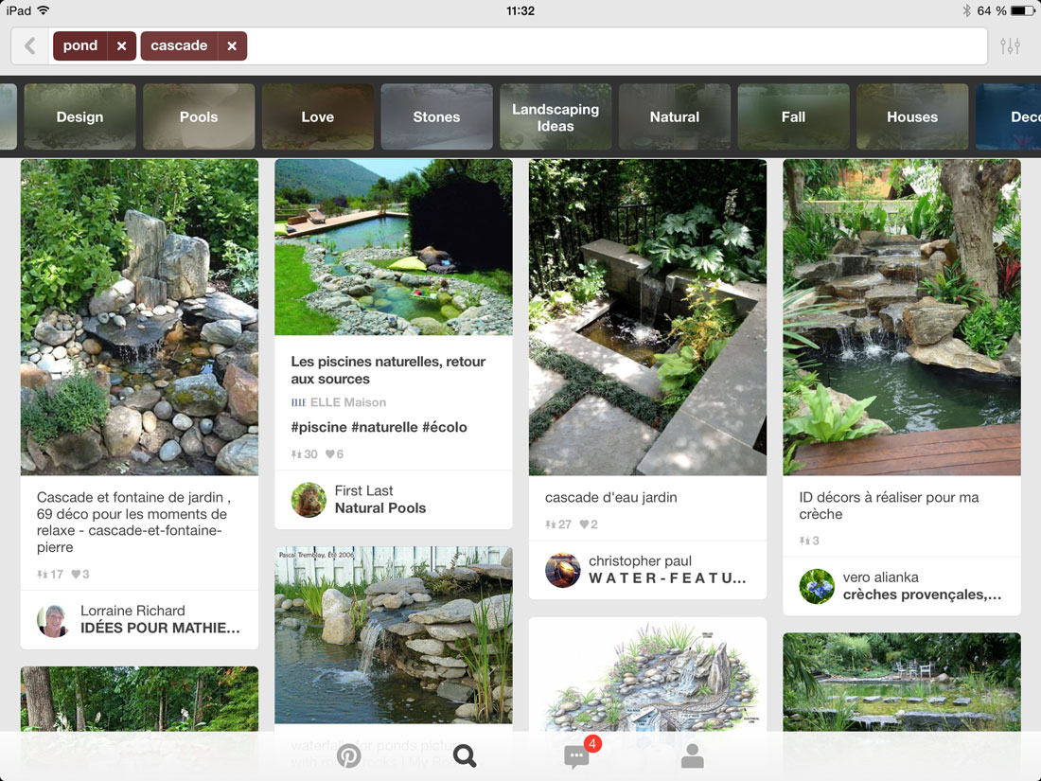
Task: Open First Last's Natural Pools board
Action: 380,508
